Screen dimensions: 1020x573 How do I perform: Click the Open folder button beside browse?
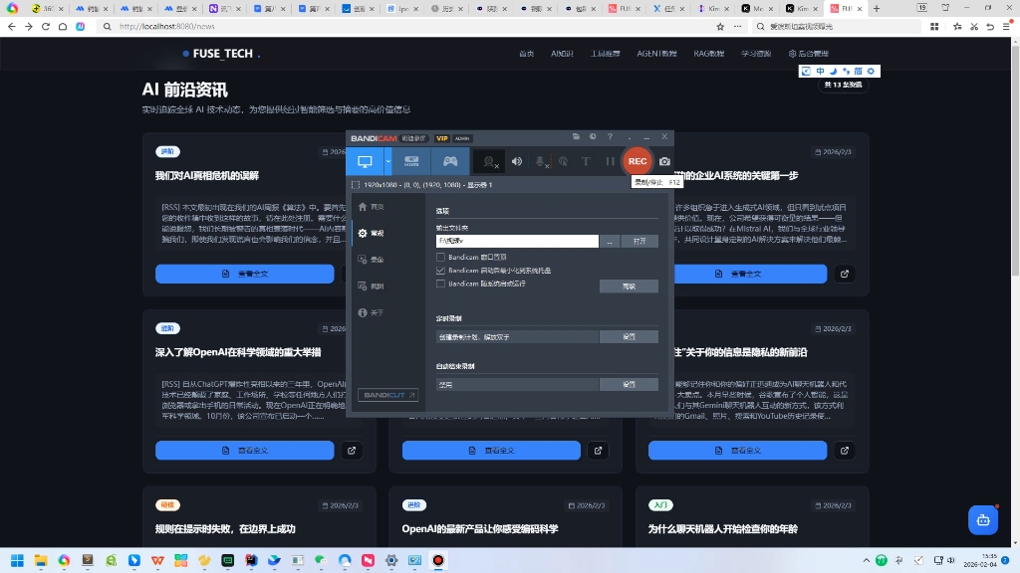coord(638,241)
